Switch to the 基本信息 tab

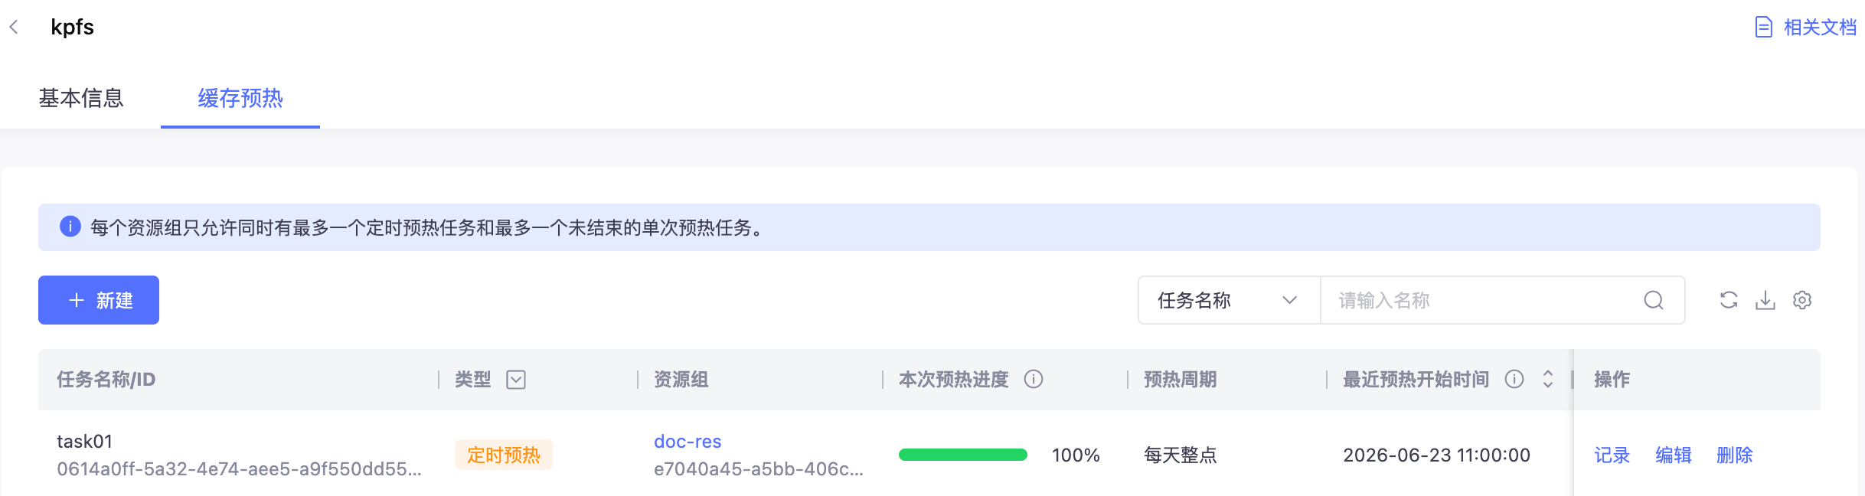point(81,98)
